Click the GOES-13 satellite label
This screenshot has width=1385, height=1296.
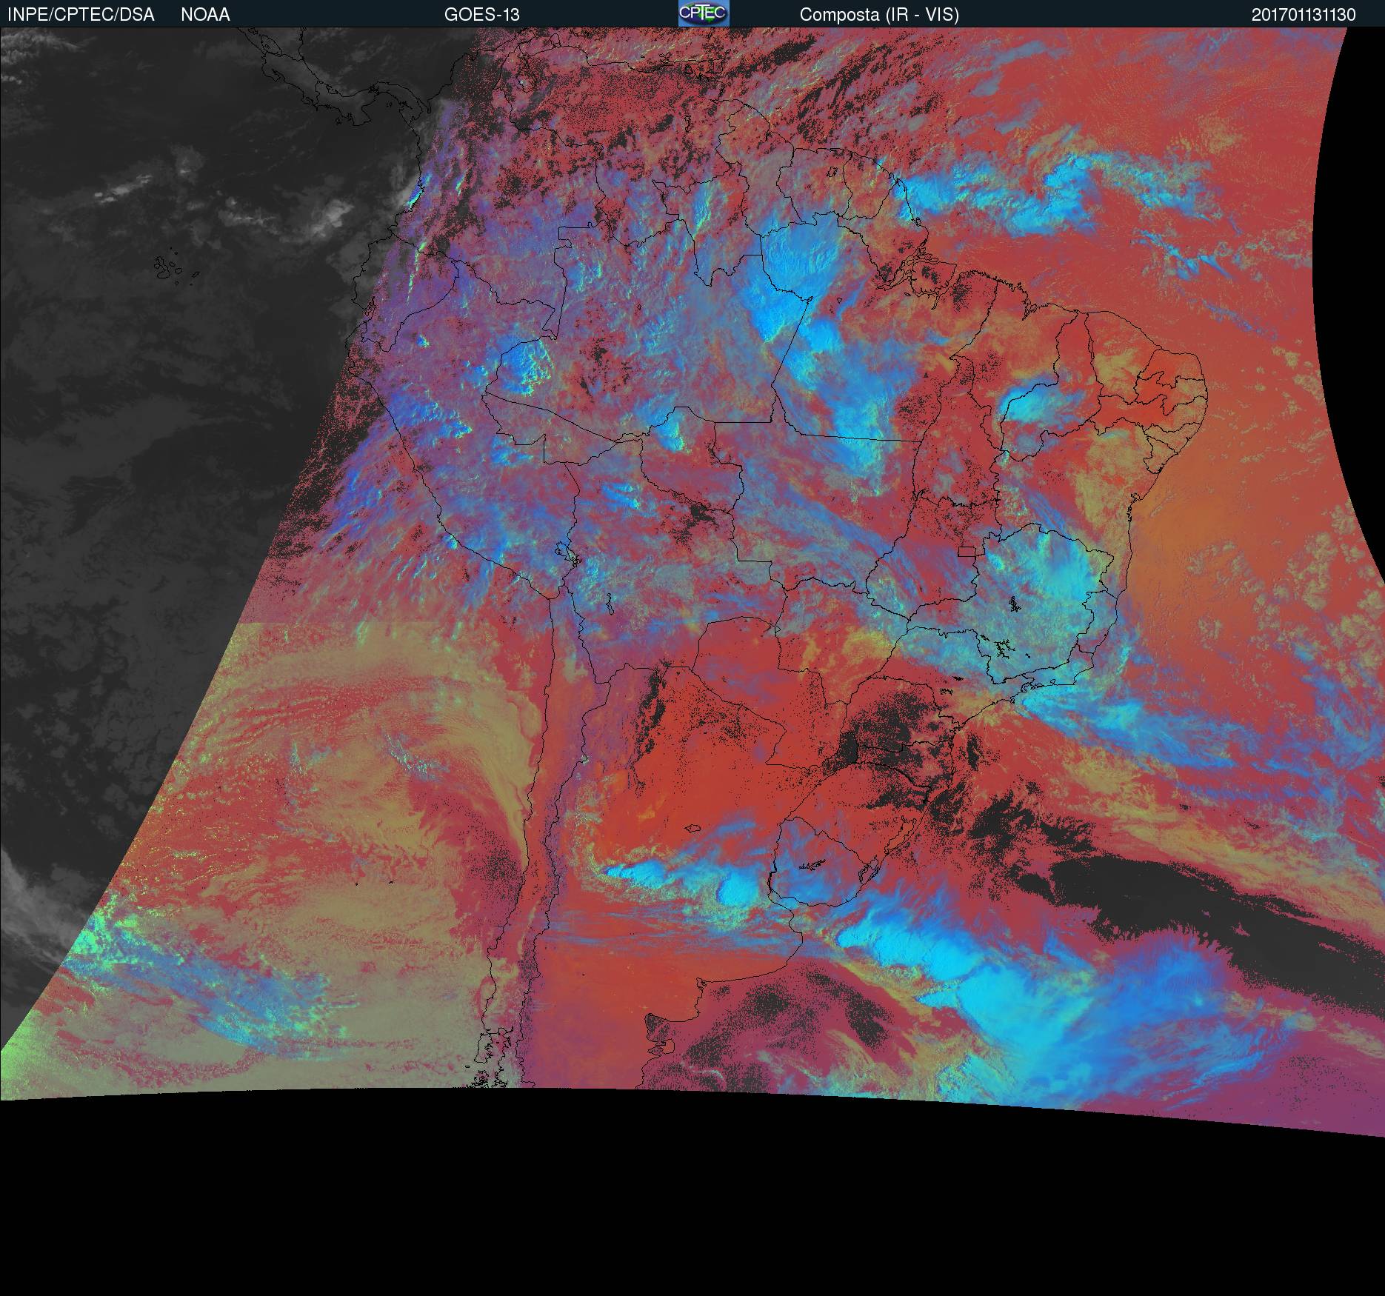pos(482,15)
